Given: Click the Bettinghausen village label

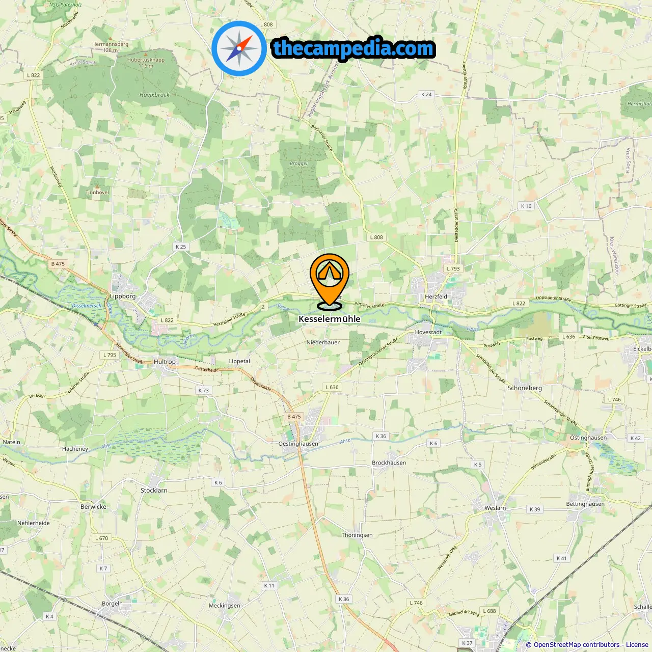Looking at the screenshot, I should click(x=585, y=504).
